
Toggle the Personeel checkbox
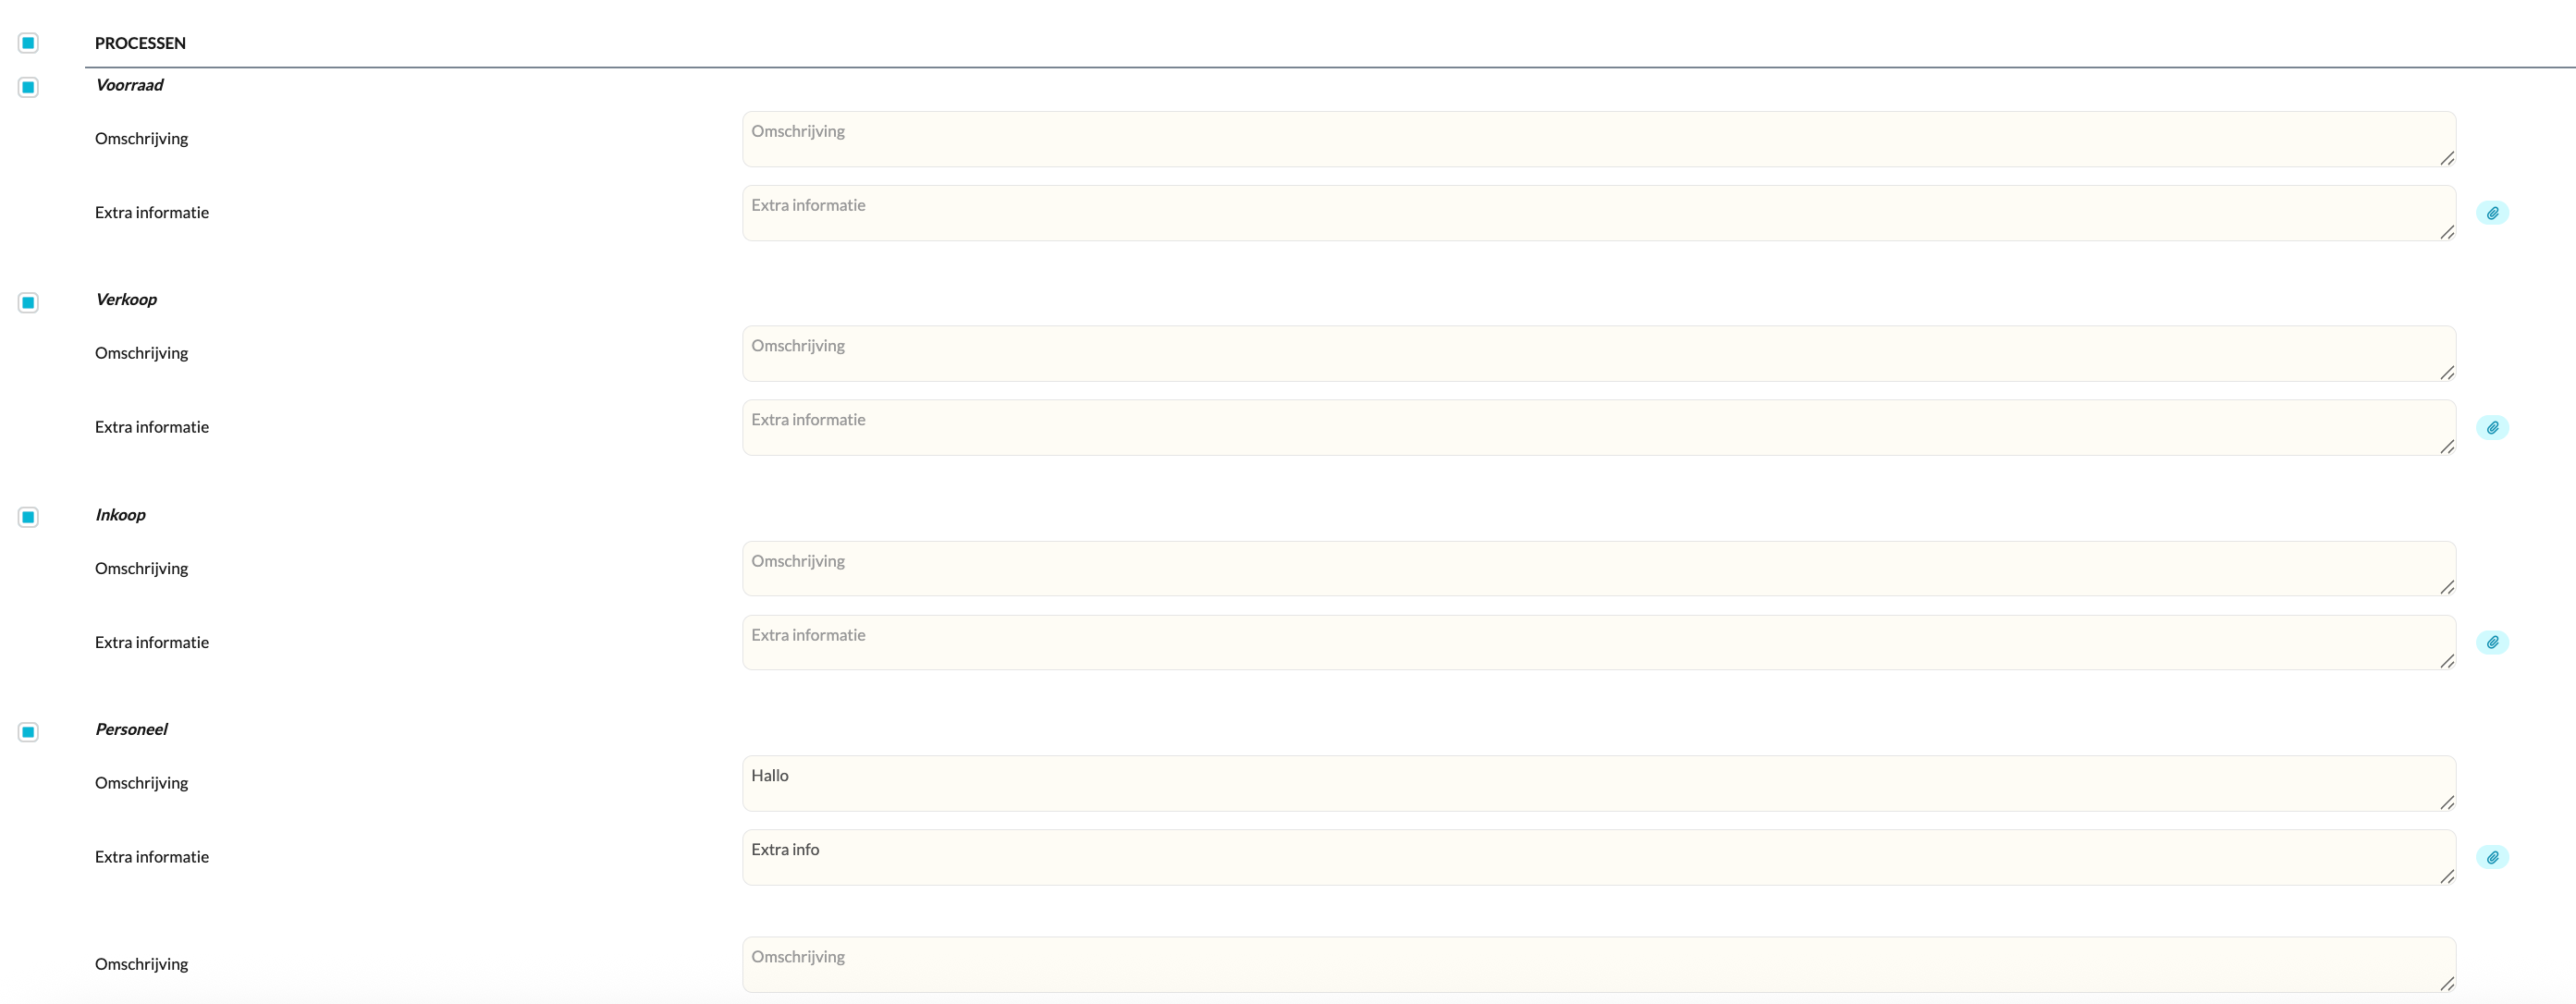(28, 732)
